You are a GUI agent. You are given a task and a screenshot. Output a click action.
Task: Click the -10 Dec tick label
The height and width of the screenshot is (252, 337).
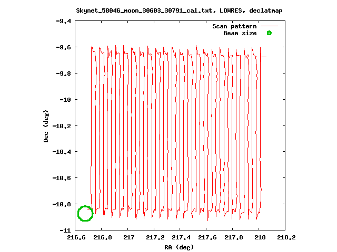[x=65, y=100]
